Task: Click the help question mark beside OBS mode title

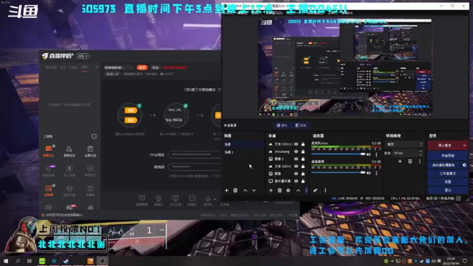Action: coord(219,90)
